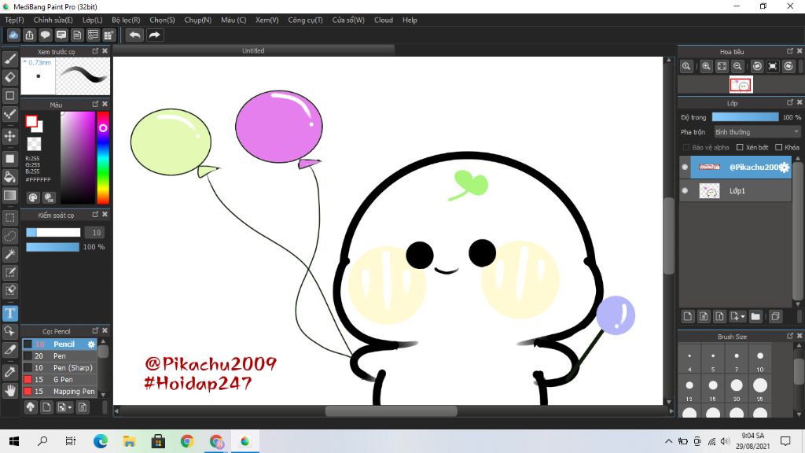The height and width of the screenshot is (453, 805).
Task: Select the Magic Wand tool
Action: click(9, 254)
